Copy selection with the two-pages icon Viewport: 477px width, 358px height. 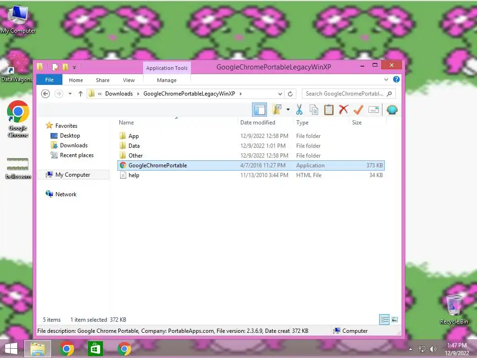point(313,110)
